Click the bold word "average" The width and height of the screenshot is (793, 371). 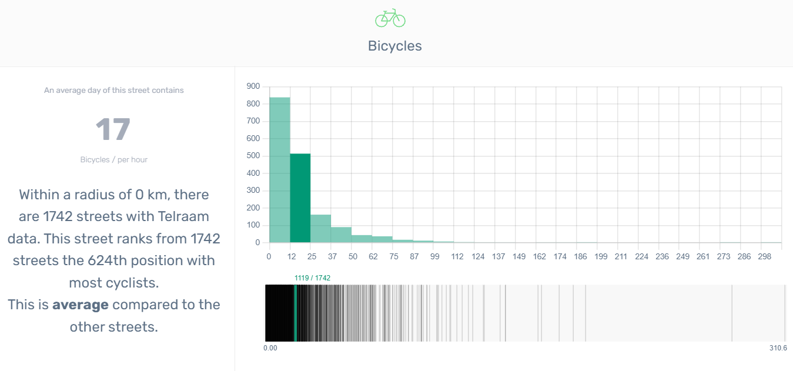[81, 305]
